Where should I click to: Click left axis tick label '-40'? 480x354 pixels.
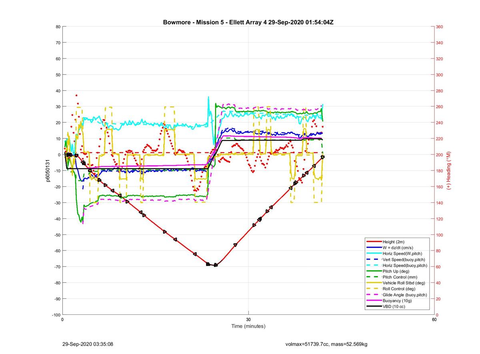pyautogui.click(x=57, y=219)
